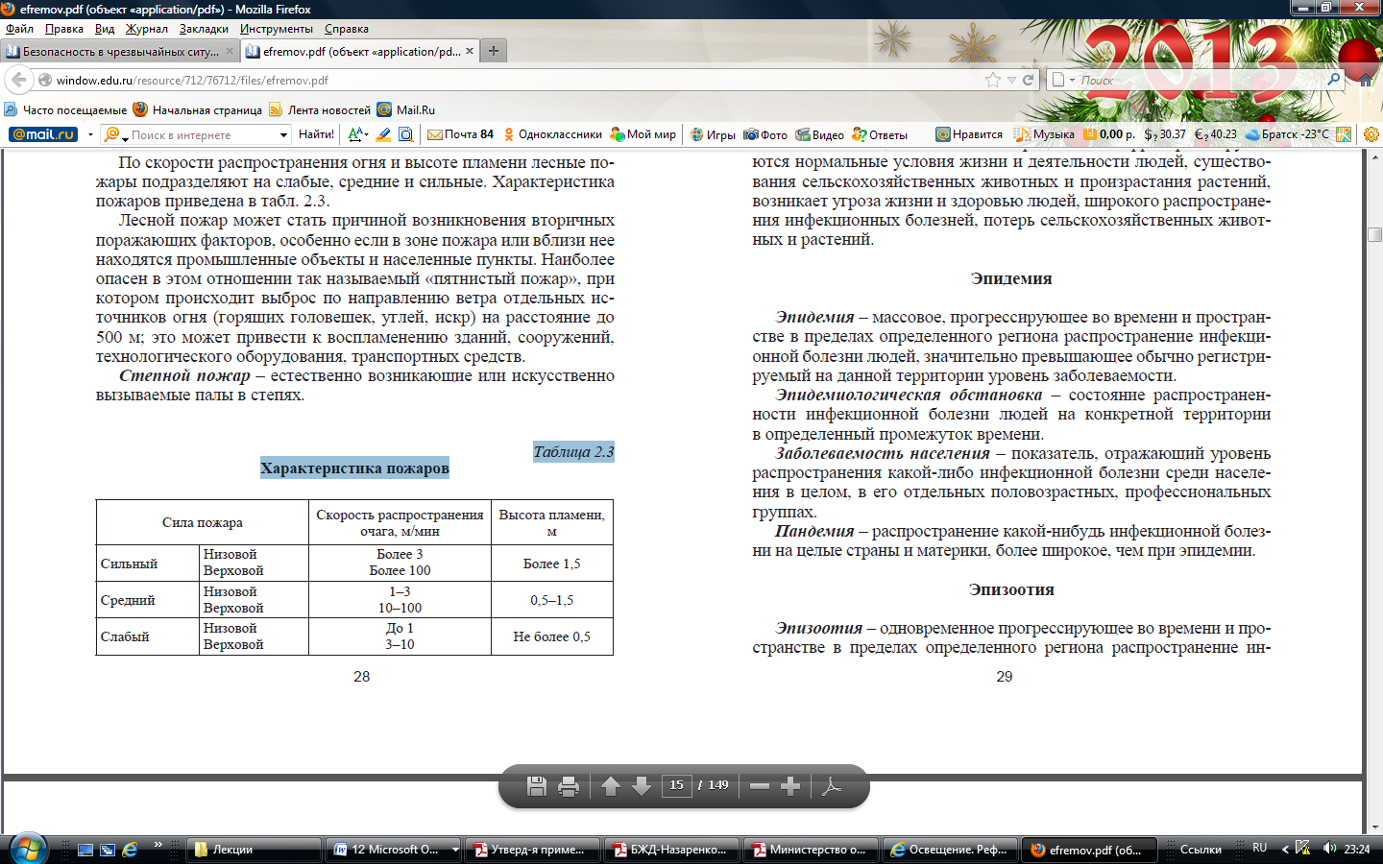Close the Безопасность в чрезвычайных tab
1383x864 pixels.
point(230,51)
